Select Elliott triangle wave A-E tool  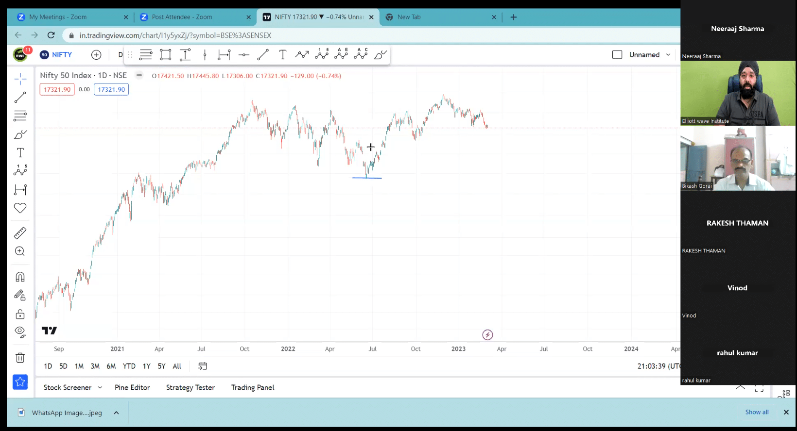tap(341, 54)
